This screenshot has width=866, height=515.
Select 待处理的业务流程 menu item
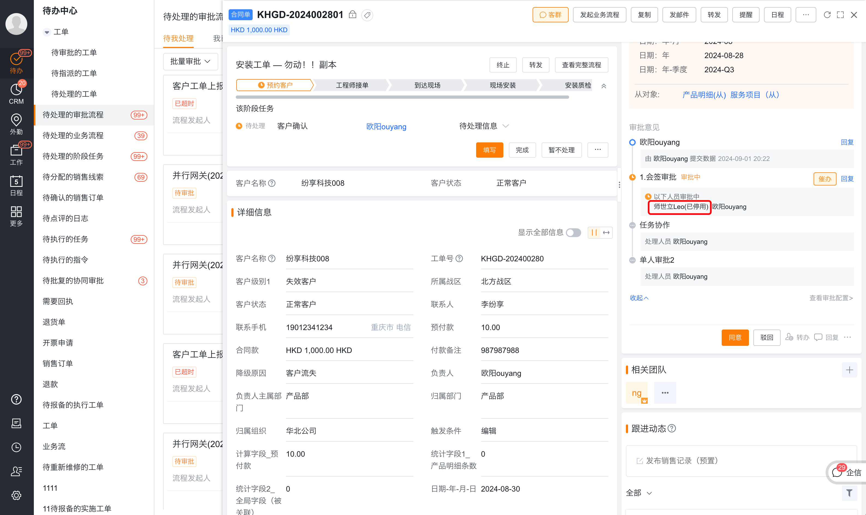pos(94,135)
